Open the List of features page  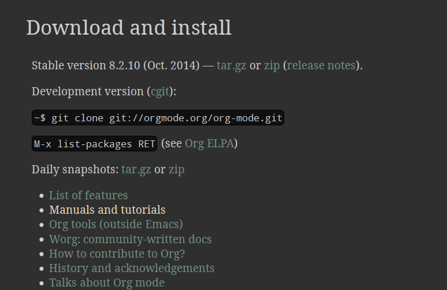click(88, 195)
